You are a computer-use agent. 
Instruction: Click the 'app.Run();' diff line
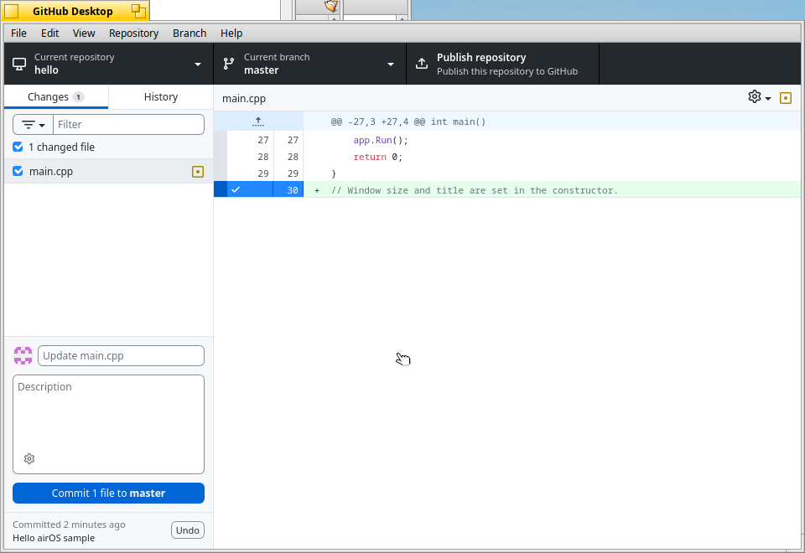[381, 140]
